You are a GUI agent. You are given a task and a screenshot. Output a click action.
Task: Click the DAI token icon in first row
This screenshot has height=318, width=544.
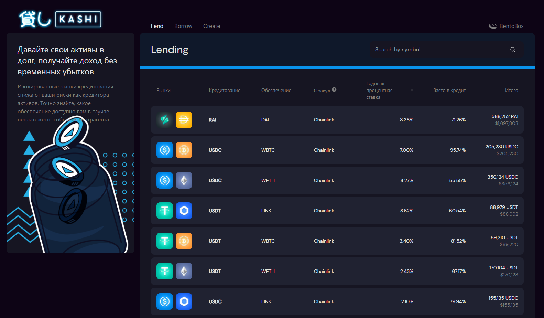click(184, 120)
